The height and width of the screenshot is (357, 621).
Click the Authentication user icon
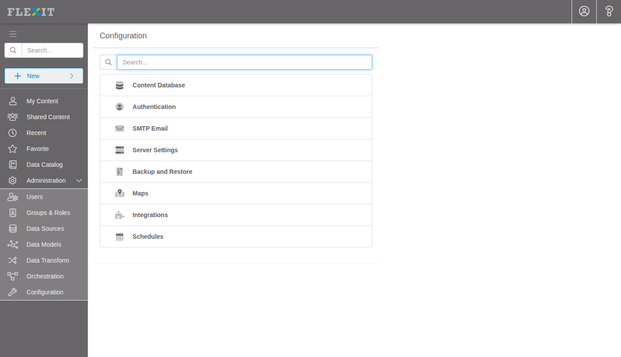pyautogui.click(x=120, y=107)
